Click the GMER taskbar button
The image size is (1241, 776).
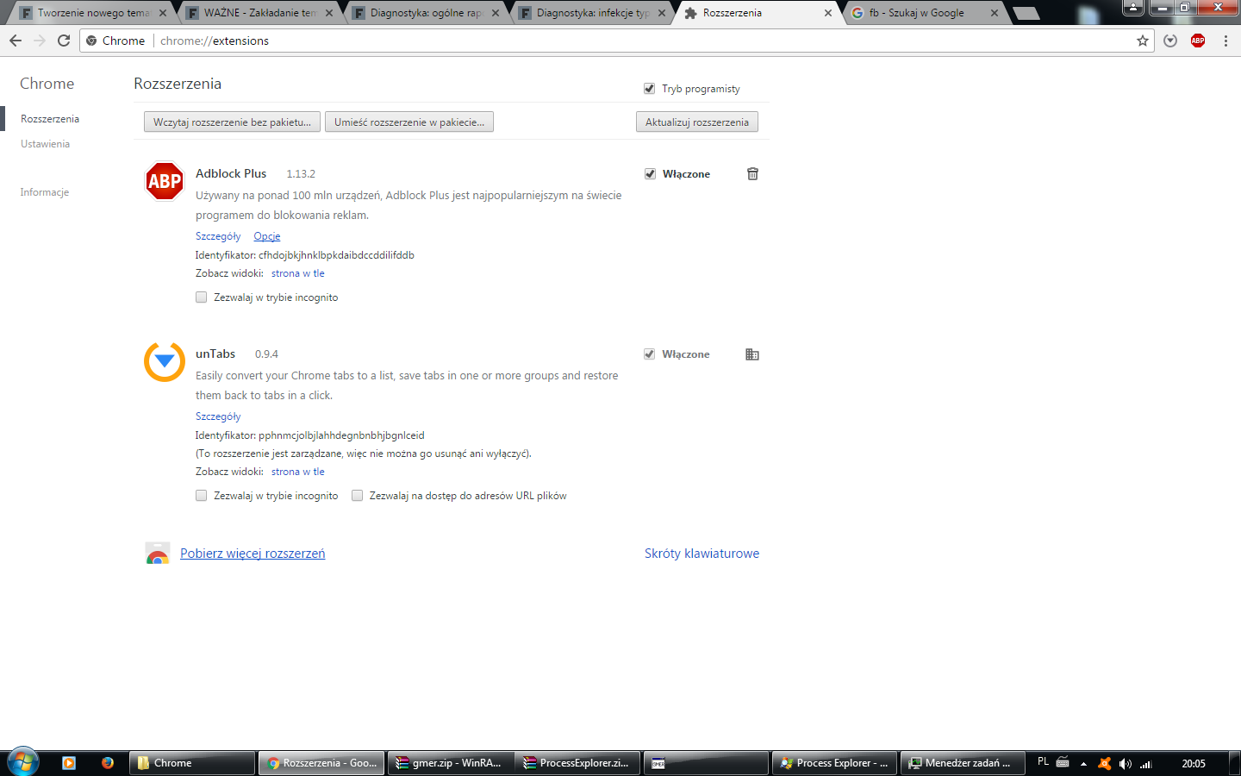(706, 763)
